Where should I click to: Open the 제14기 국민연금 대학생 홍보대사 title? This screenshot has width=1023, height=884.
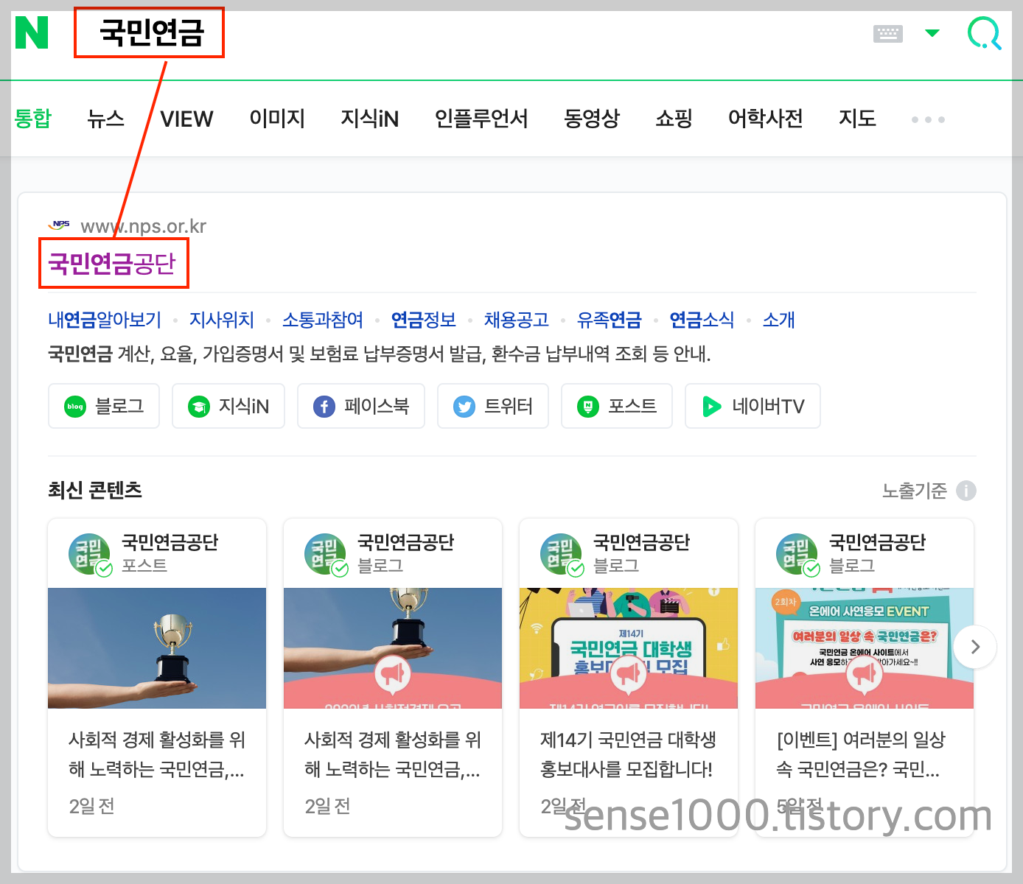pyautogui.click(x=628, y=754)
